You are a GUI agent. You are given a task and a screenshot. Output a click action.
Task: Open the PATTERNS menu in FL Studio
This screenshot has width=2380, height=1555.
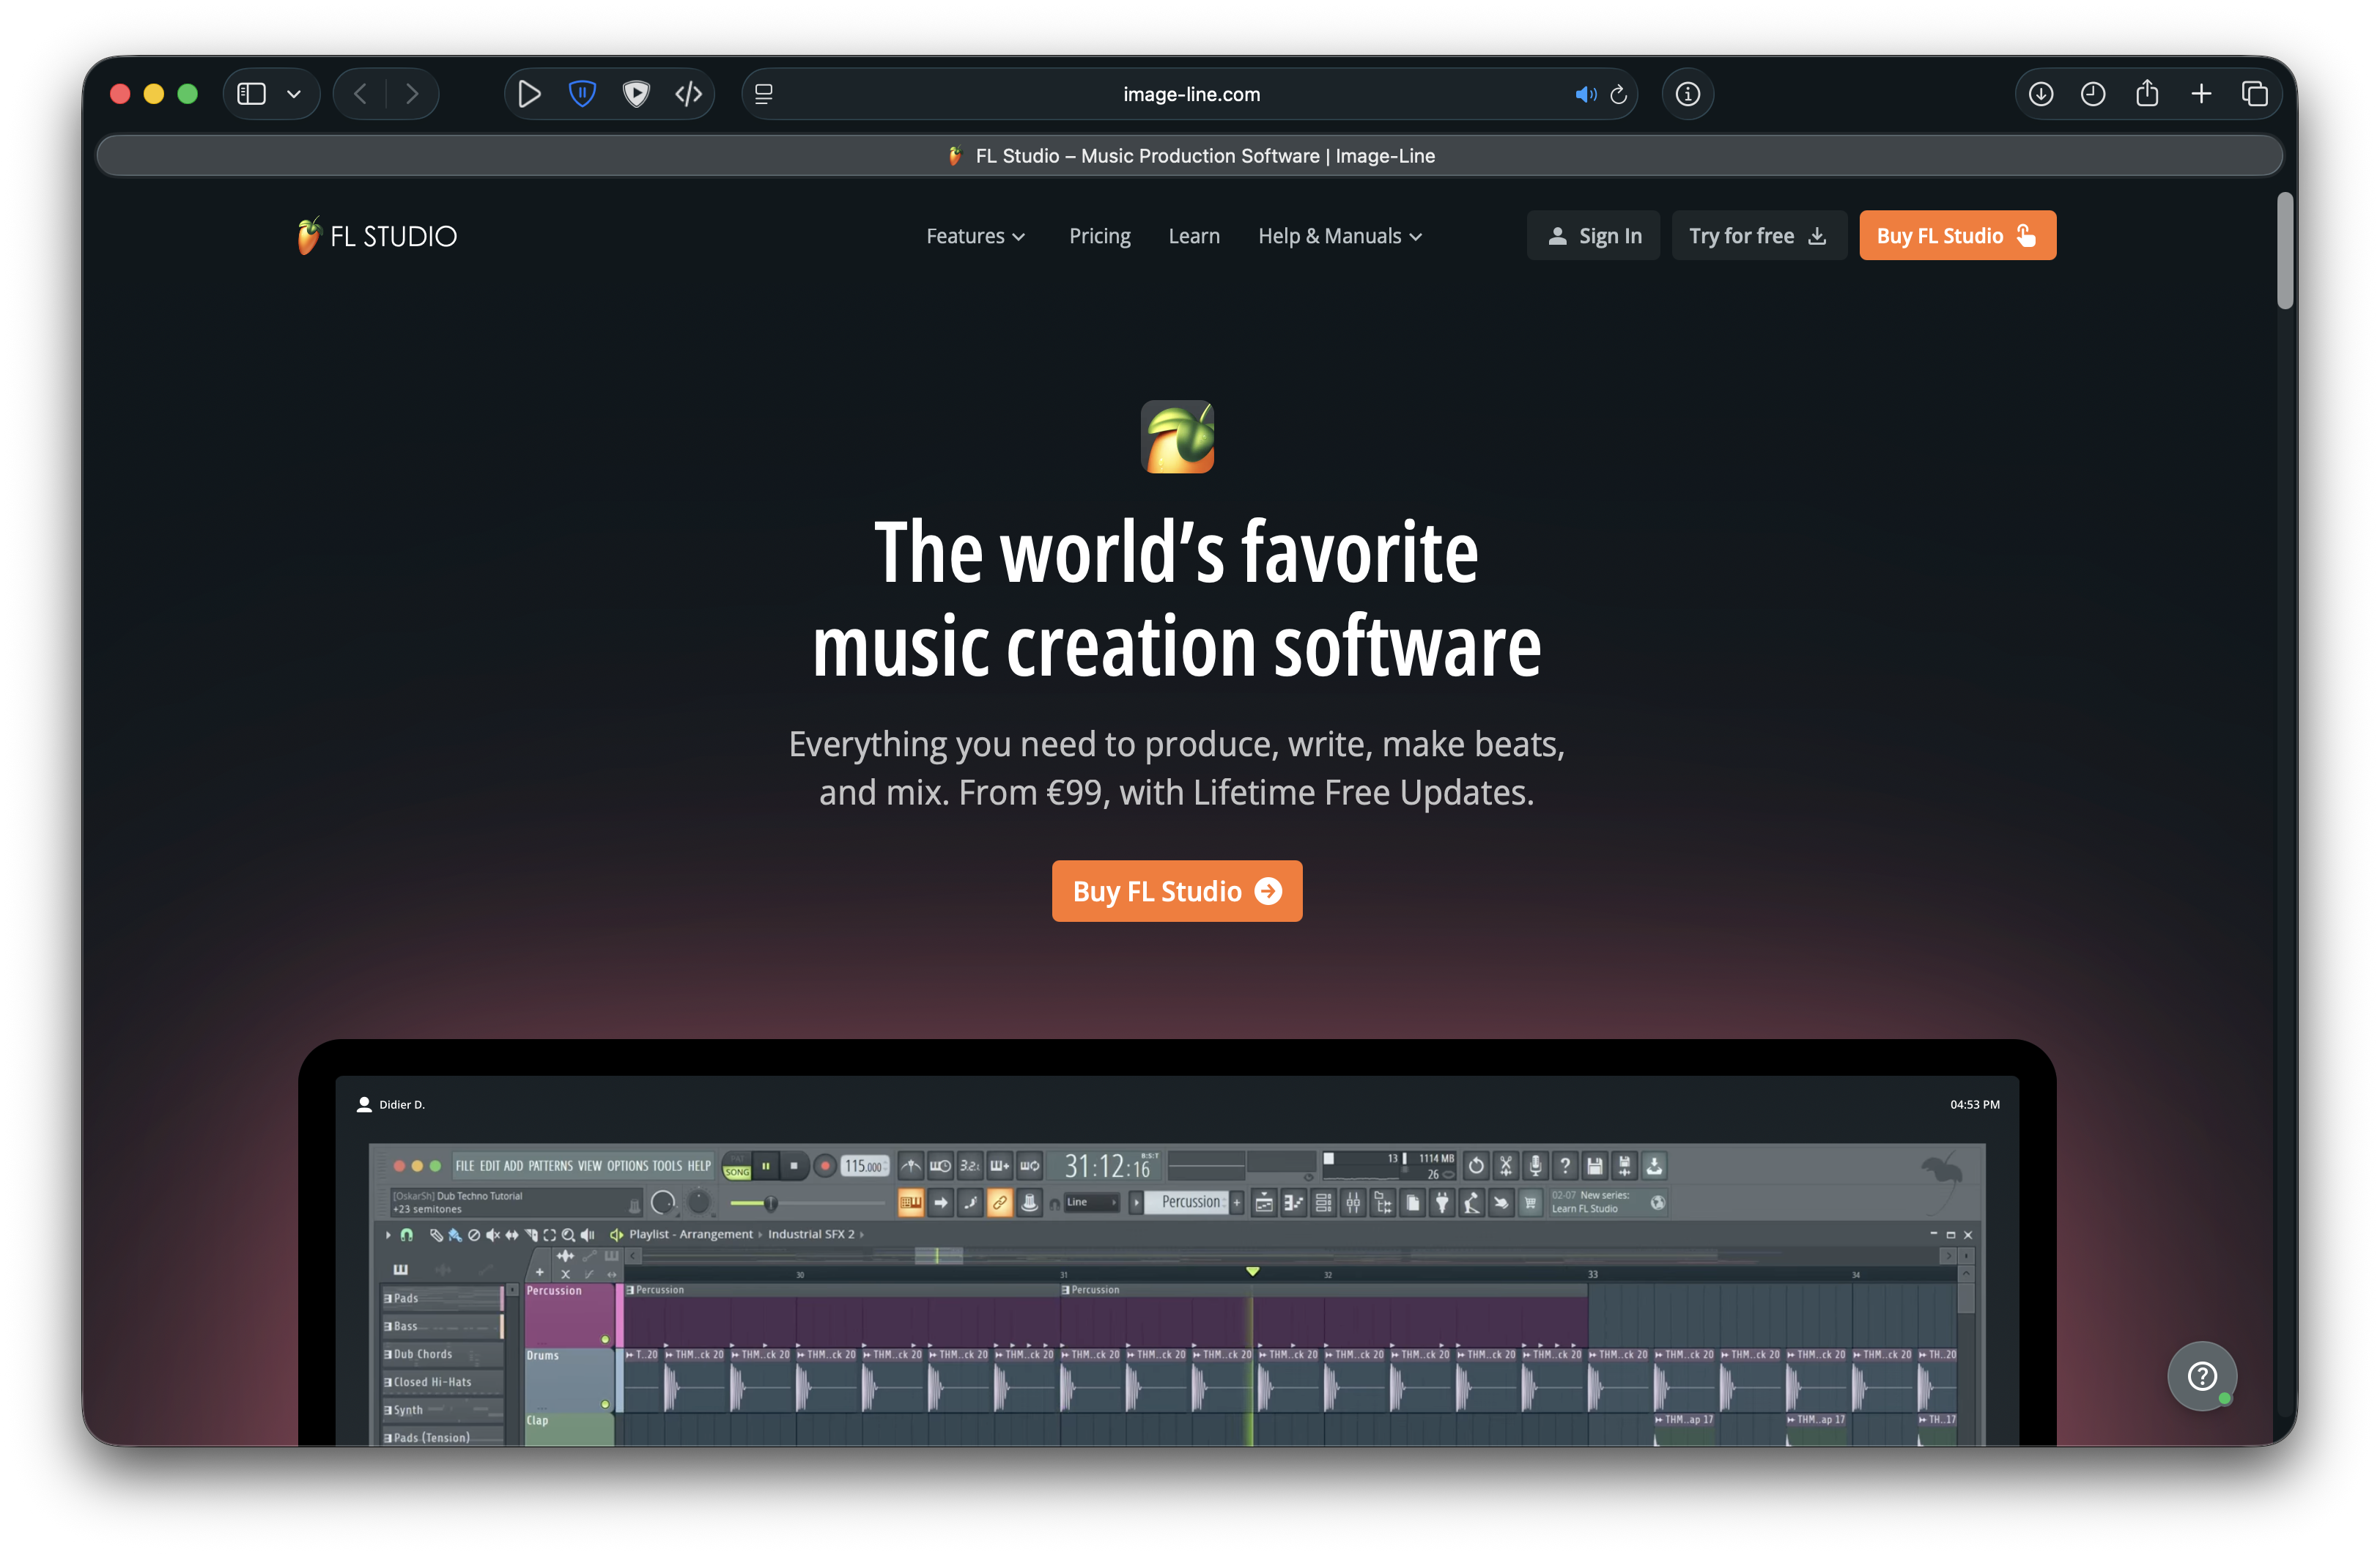pyautogui.click(x=551, y=1166)
